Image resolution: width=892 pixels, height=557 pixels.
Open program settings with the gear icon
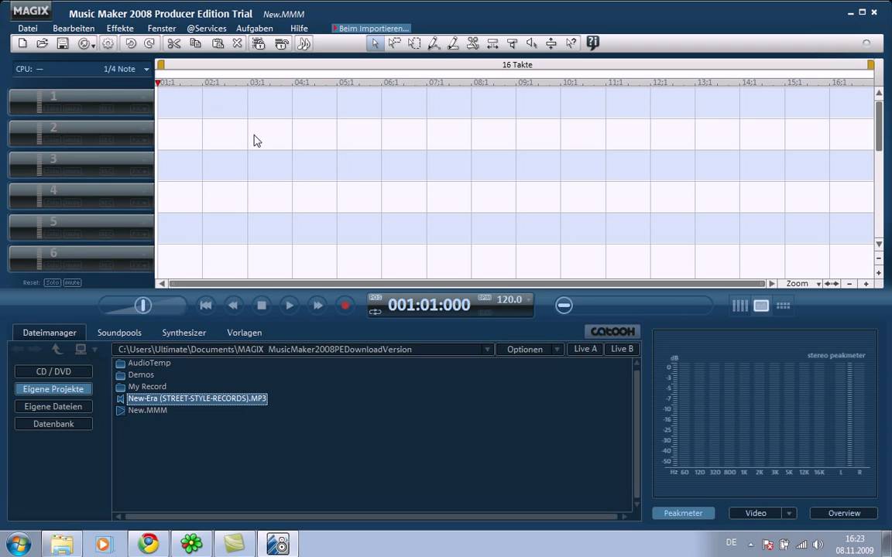108,43
